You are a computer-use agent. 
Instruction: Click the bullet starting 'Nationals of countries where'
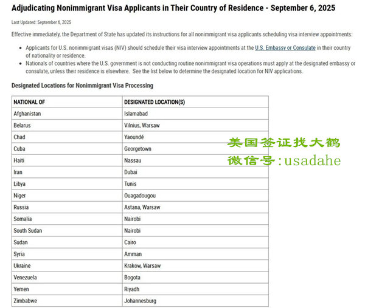[x=190, y=67]
